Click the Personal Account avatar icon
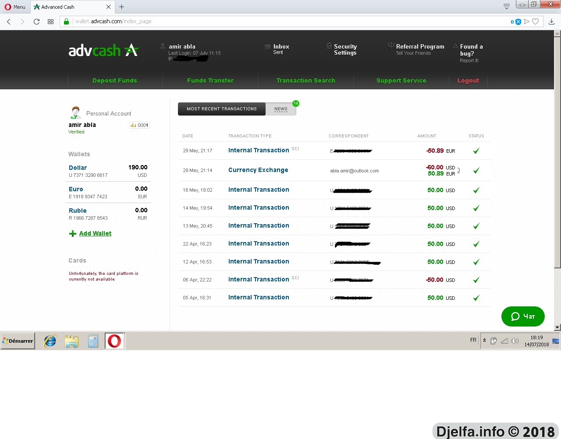 [75, 112]
